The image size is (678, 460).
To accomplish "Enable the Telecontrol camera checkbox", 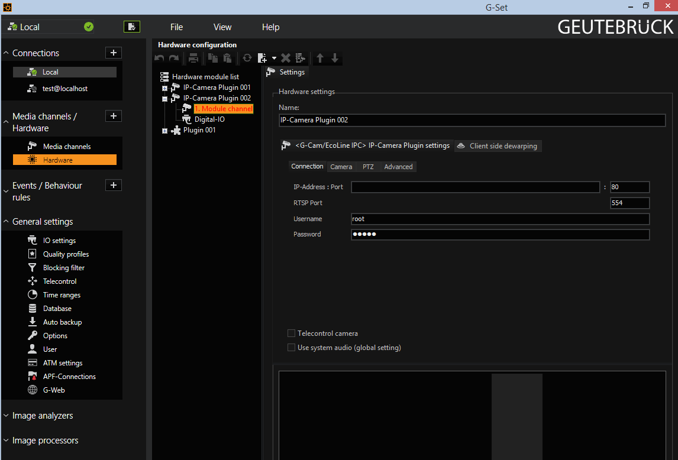I will [292, 333].
